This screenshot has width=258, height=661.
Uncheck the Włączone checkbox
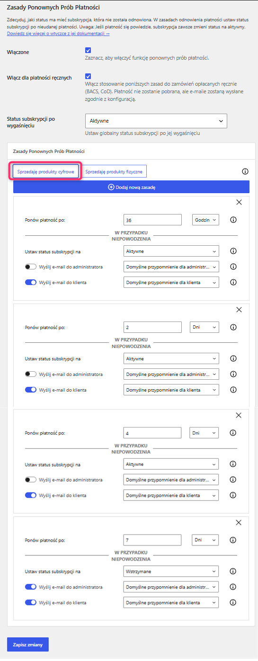[x=88, y=50]
